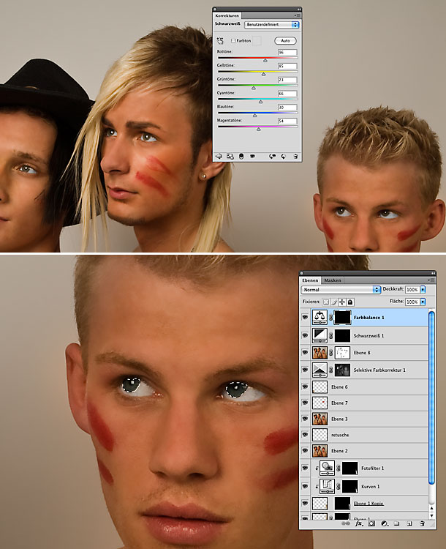Add a layer mask using footer icon

[371, 523]
